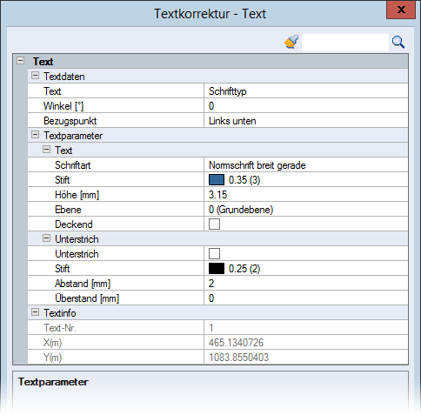
Task: Collapse the top-level Text group
Action: [x=20, y=61]
